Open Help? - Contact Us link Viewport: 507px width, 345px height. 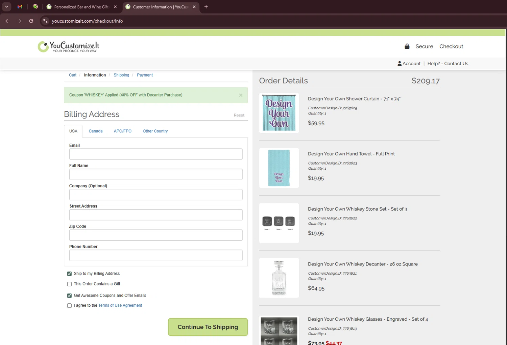(x=448, y=63)
